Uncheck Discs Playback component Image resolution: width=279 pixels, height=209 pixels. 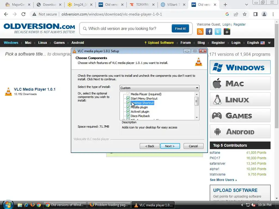128,116
